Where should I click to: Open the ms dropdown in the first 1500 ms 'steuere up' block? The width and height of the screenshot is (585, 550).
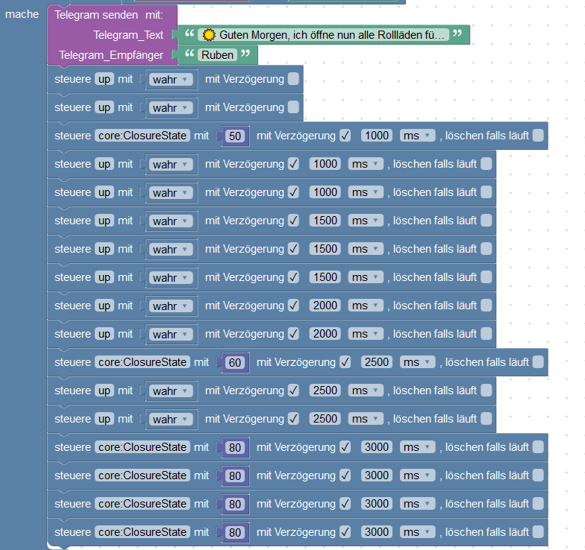(366, 221)
